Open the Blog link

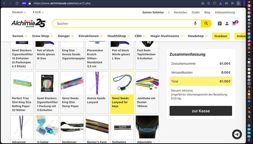tap(207, 12)
